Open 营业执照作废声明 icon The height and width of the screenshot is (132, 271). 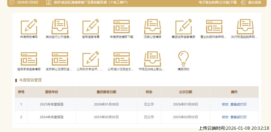point(214,27)
